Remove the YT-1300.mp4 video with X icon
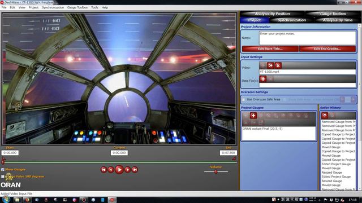The image size is (362, 203). (278, 65)
